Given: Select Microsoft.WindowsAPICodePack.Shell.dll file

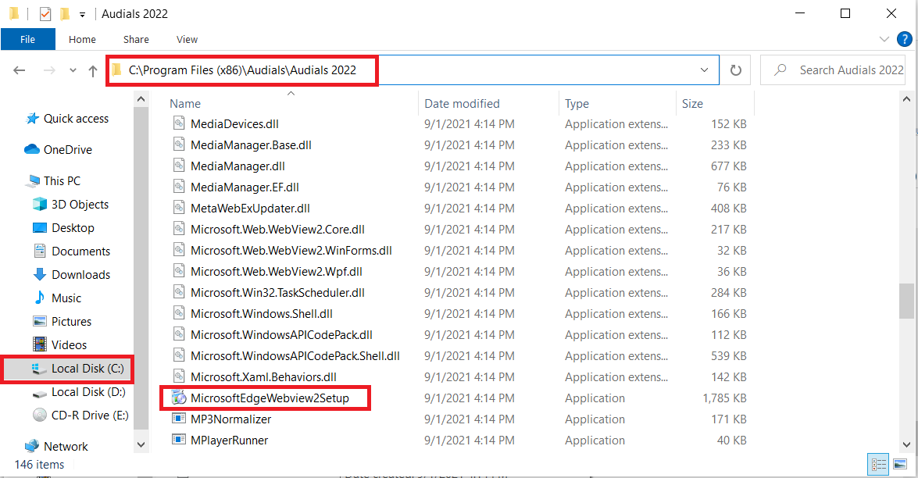Looking at the screenshot, I should 295,355.
